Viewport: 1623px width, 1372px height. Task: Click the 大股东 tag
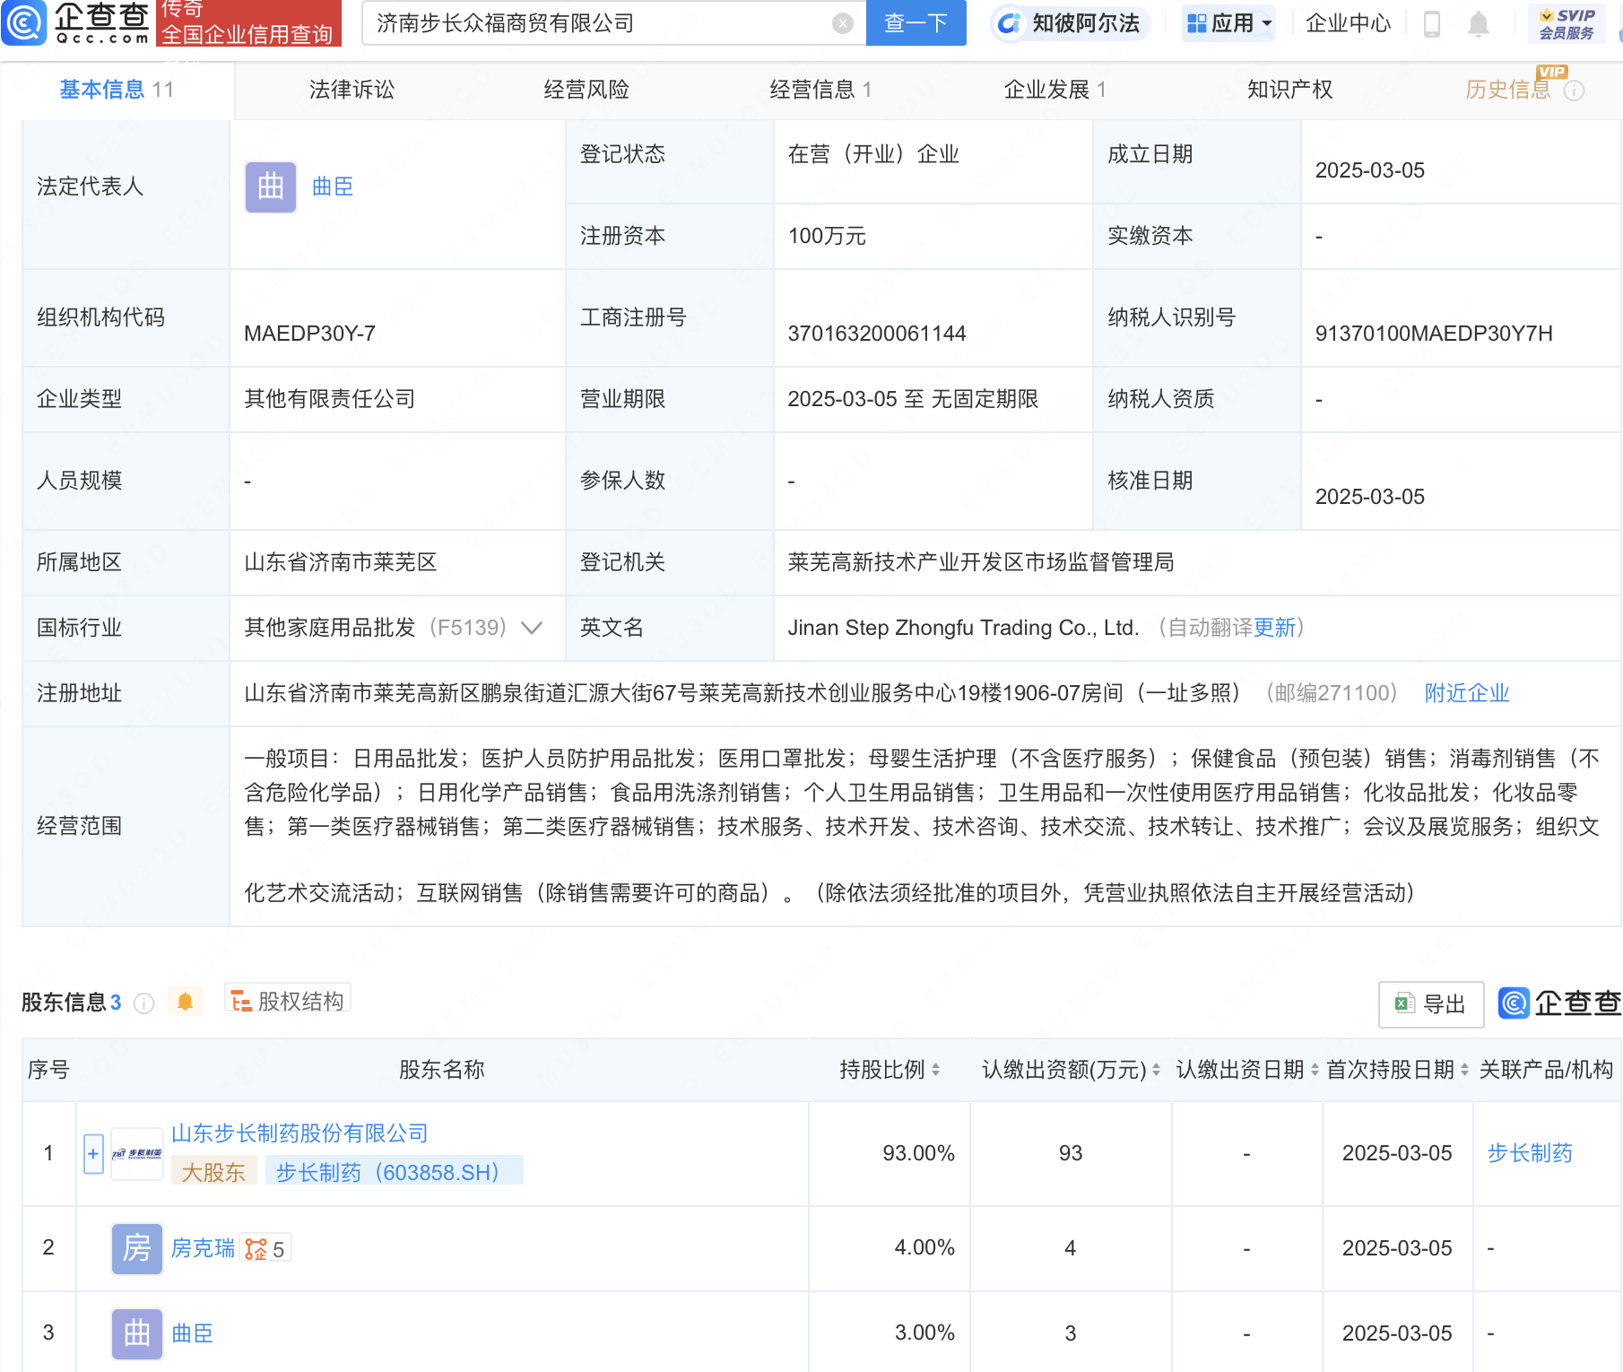(x=213, y=1172)
